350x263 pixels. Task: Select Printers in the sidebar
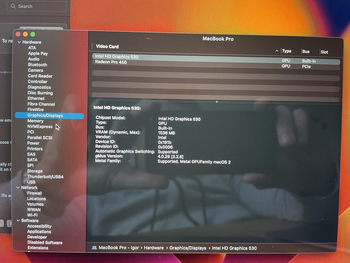35,149
